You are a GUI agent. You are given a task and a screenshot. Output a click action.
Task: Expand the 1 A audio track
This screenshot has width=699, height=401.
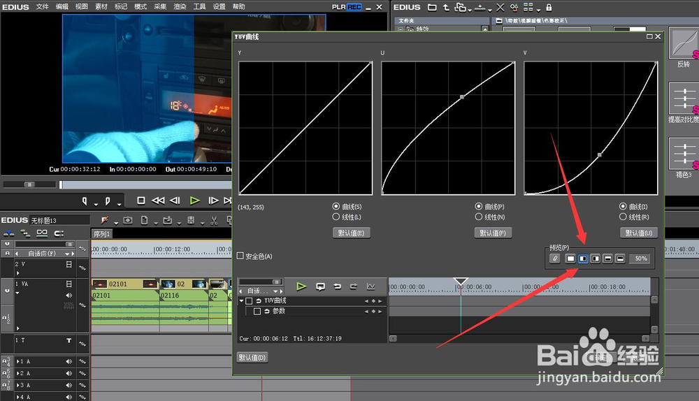pyautogui.click(x=18, y=361)
